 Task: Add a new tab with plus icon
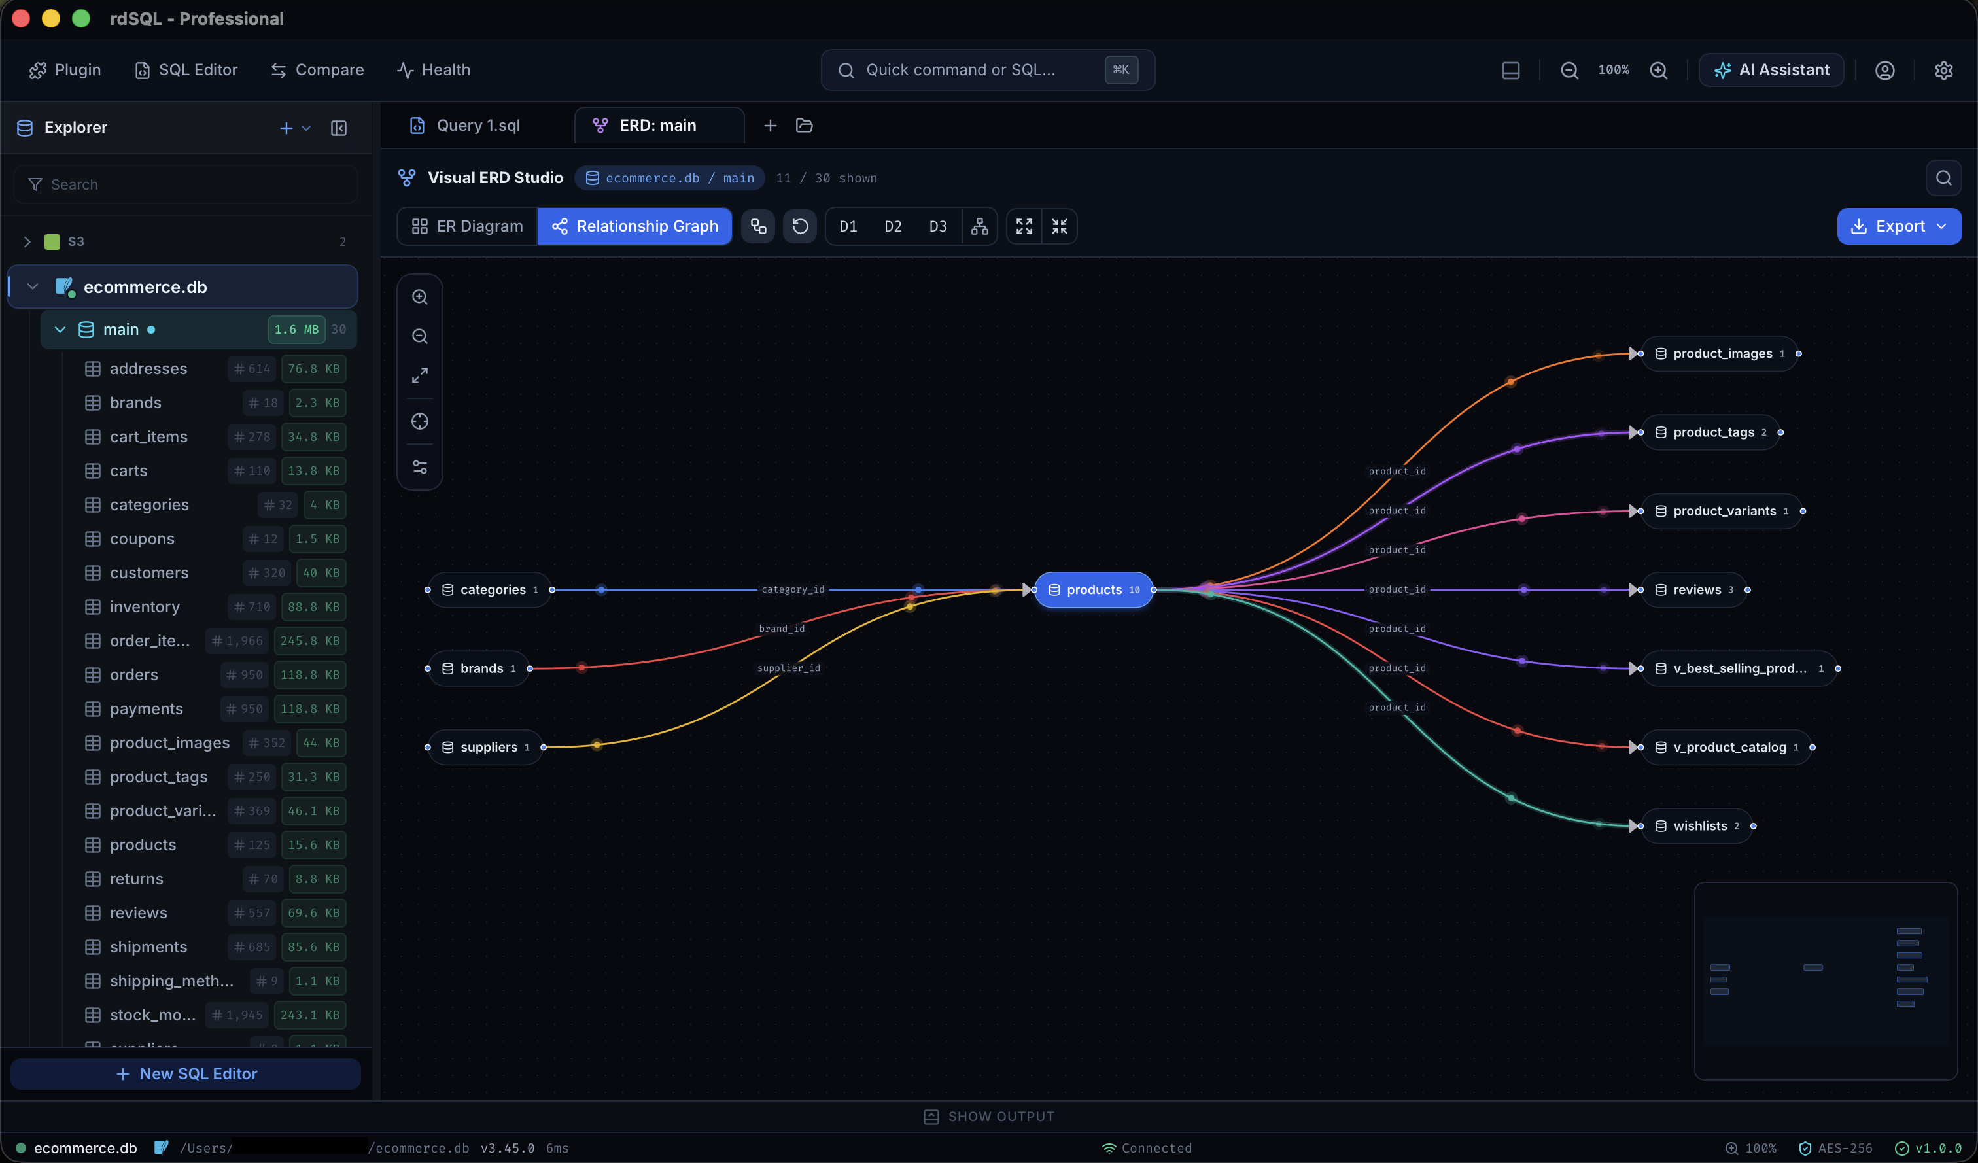tap(770, 126)
